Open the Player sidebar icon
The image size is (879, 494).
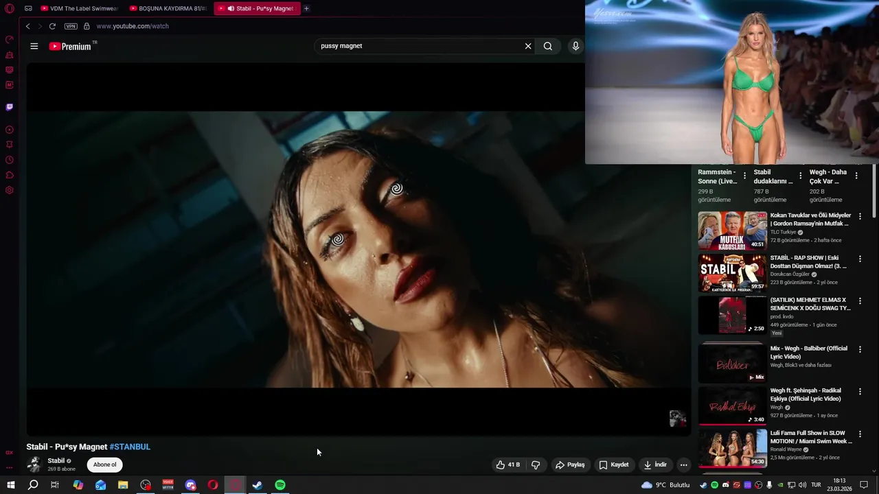(x=10, y=130)
